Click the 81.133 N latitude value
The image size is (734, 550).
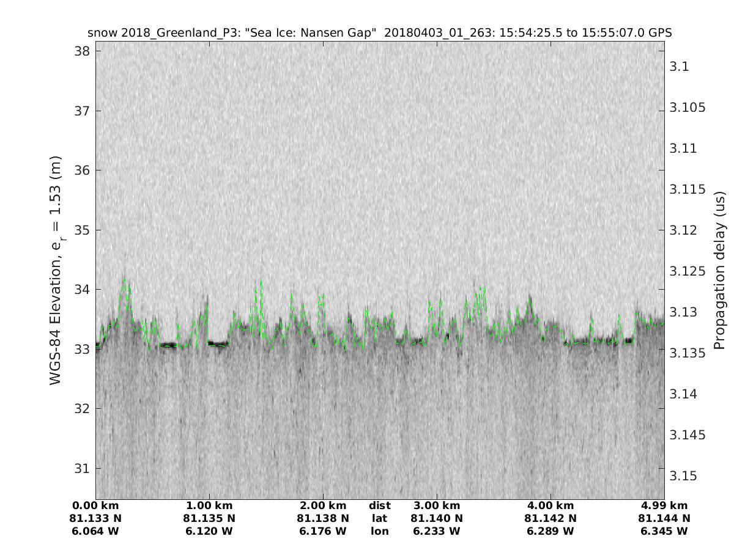(95, 518)
